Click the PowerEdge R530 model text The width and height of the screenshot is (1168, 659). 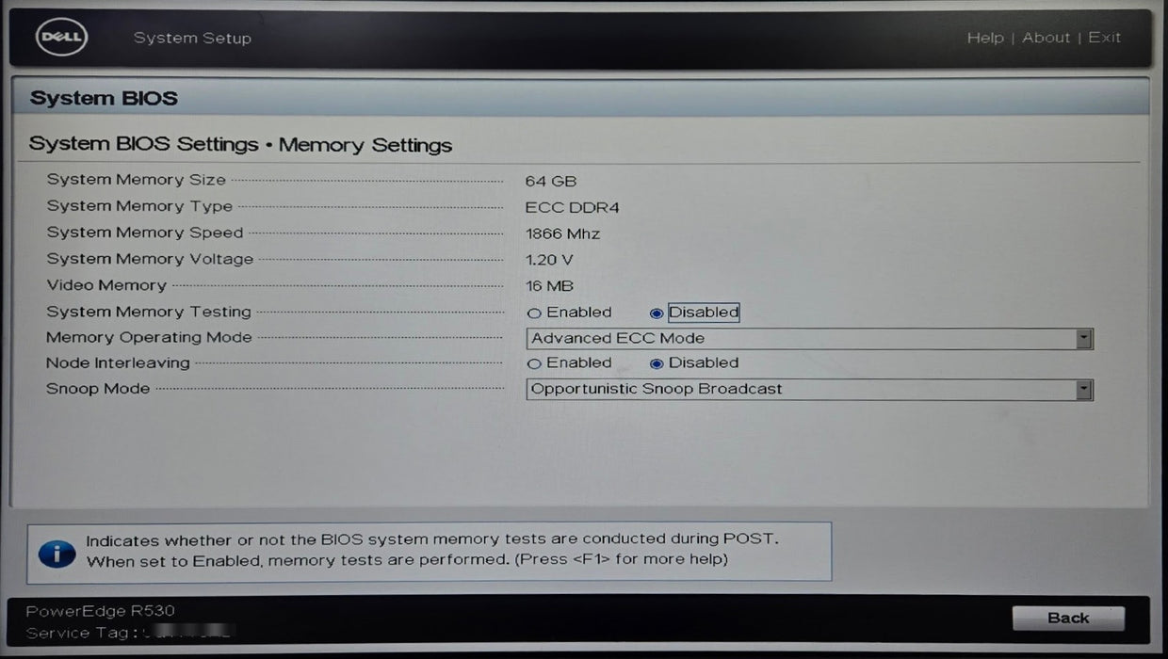(x=101, y=611)
